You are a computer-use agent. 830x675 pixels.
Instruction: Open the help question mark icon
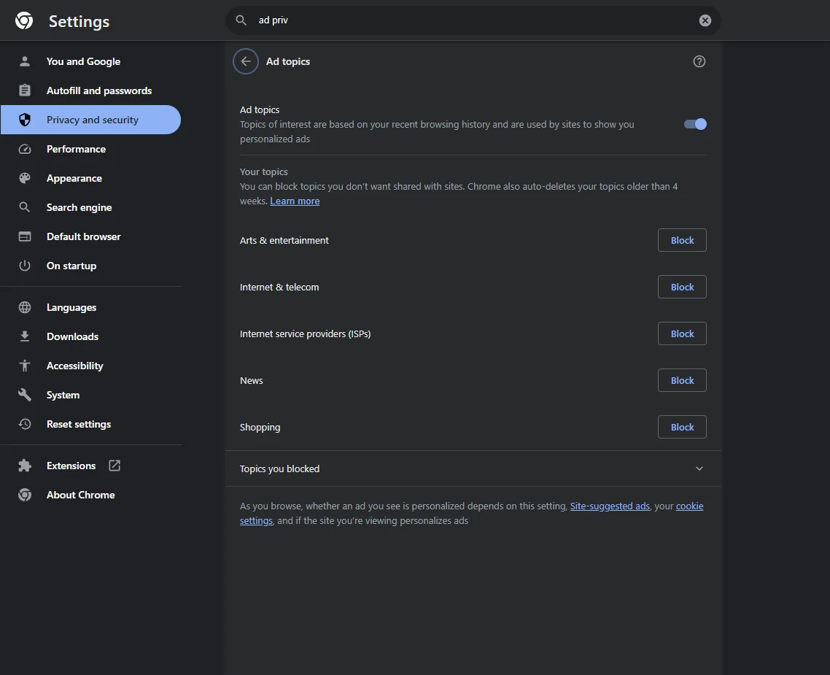(699, 62)
